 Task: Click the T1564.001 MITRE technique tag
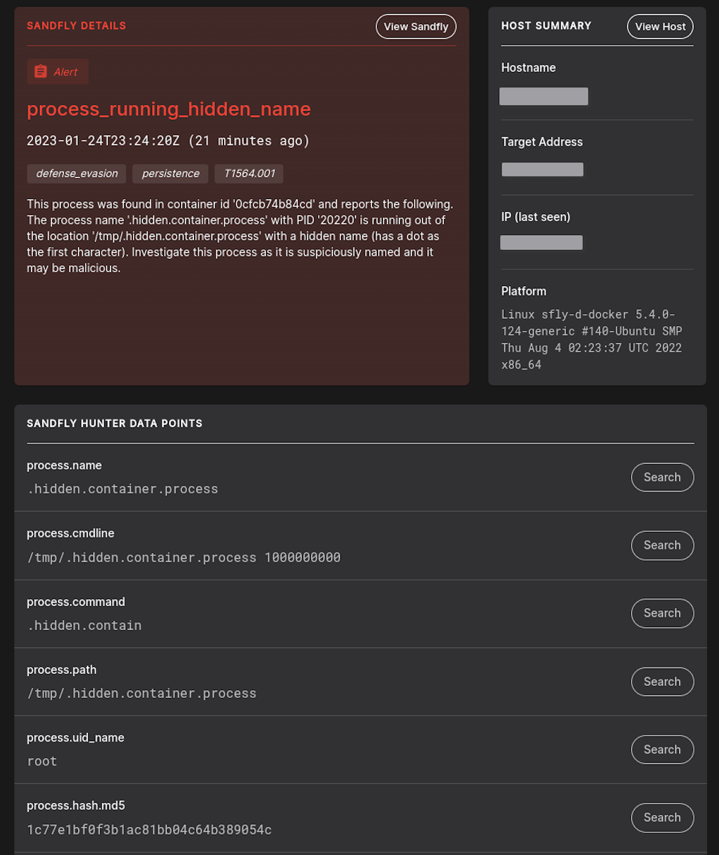click(x=249, y=174)
